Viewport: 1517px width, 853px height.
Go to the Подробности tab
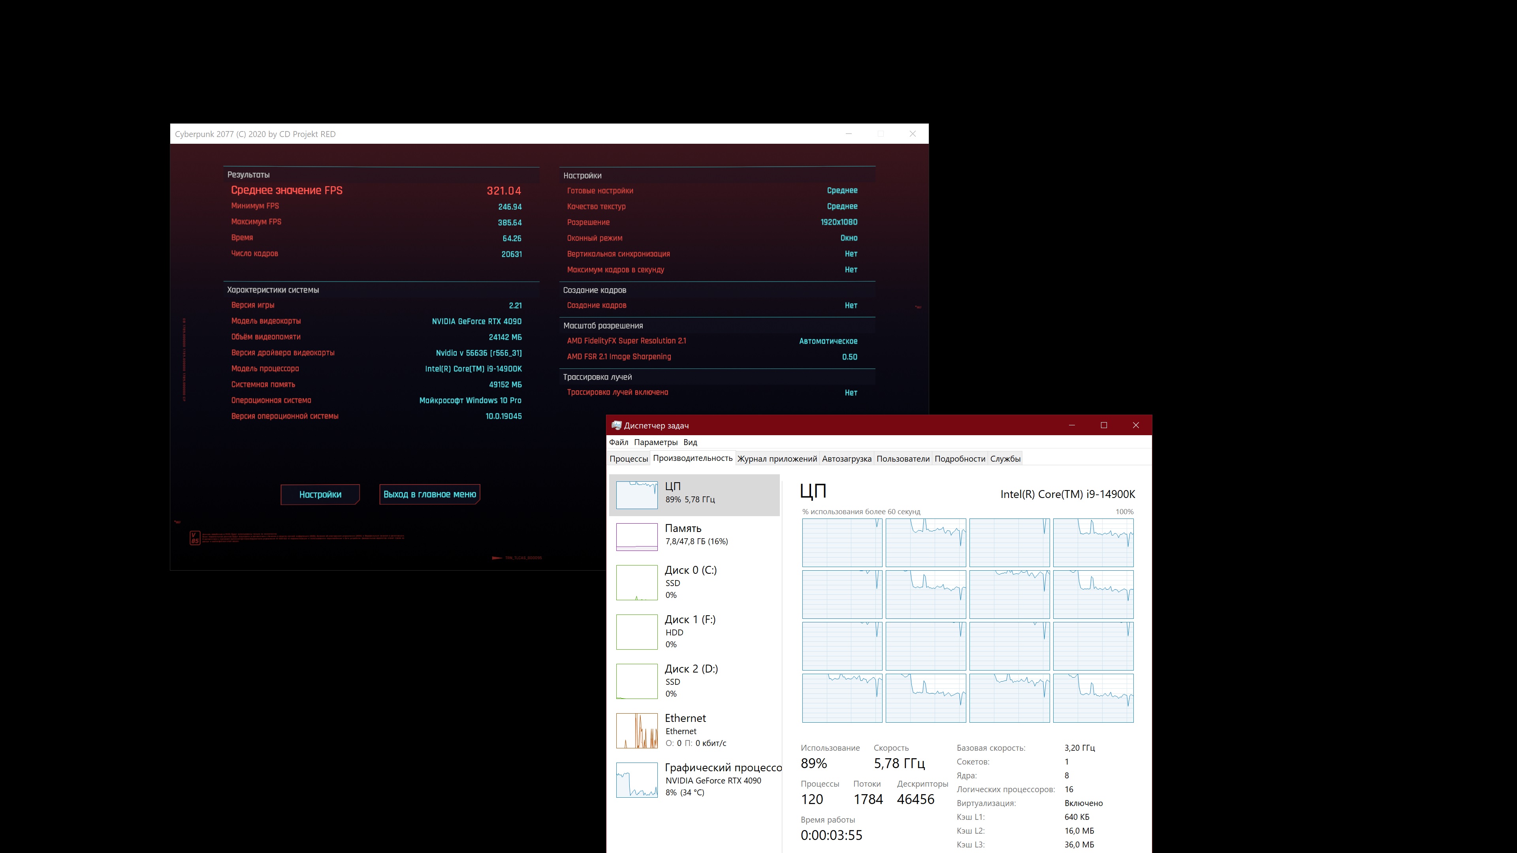pos(959,458)
